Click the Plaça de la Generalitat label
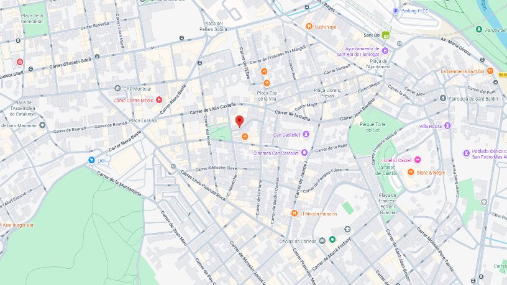 32,19
